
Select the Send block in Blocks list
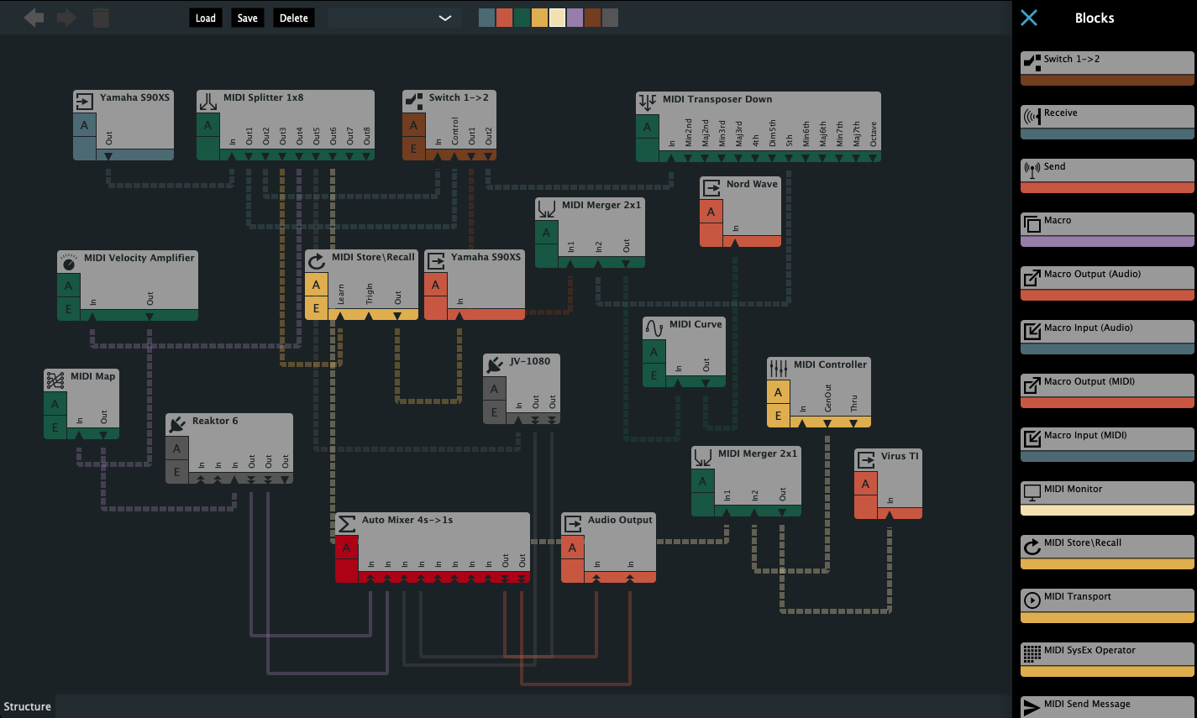tap(1107, 176)
